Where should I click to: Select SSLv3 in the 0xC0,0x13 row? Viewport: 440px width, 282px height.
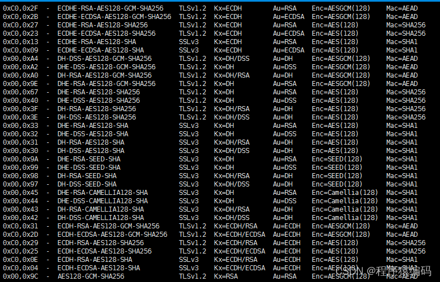[x=188, y=42]
